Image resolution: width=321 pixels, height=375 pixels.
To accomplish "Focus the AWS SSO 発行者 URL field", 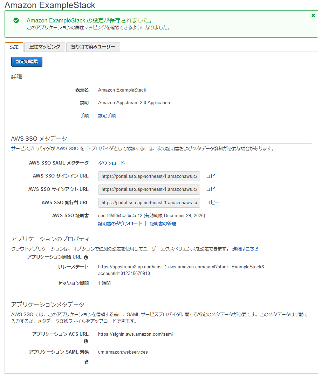I will click(149, 202).
